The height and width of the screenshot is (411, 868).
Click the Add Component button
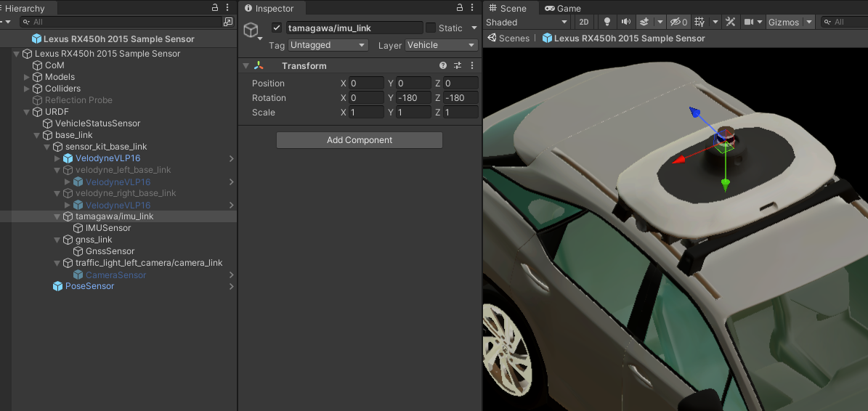(x=360, y=140)
